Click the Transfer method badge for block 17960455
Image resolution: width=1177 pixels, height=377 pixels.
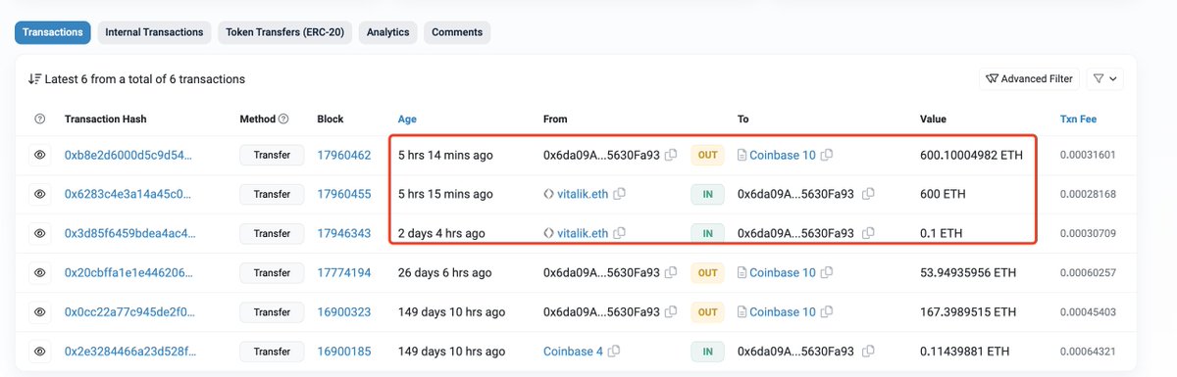pos(272,194)
